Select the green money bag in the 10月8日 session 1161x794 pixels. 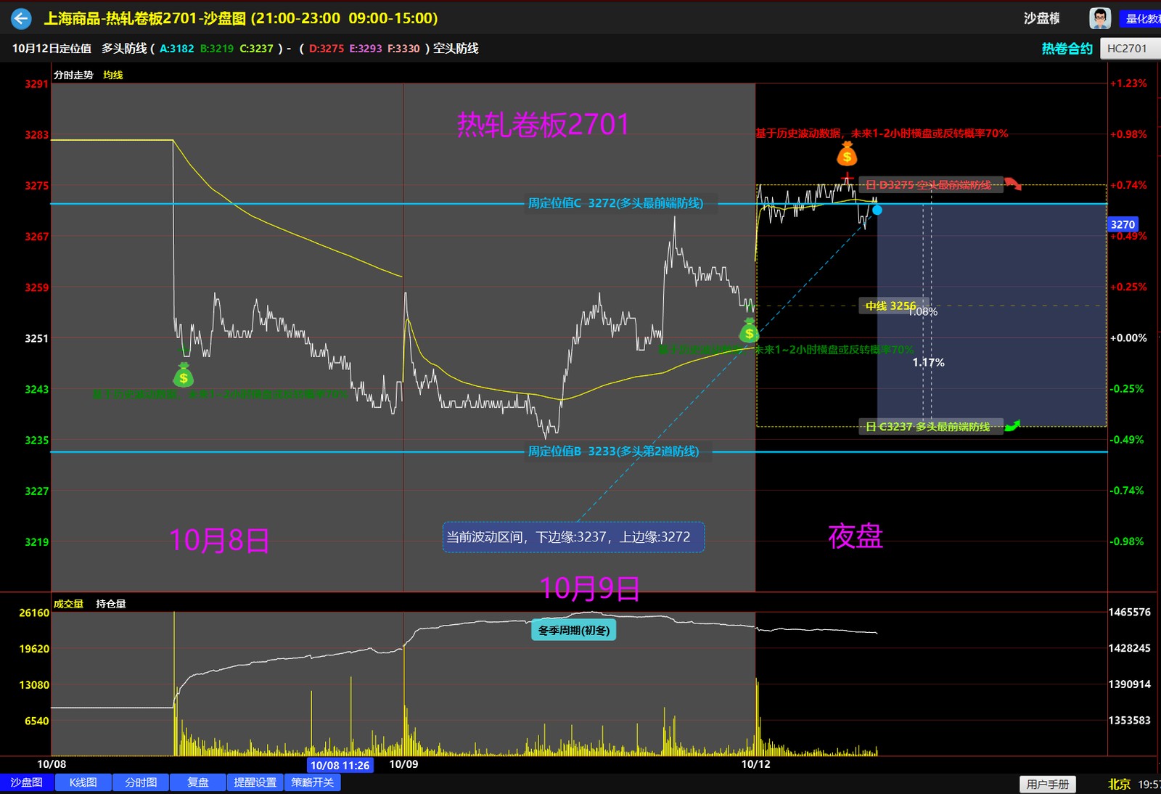coord(184,375)
